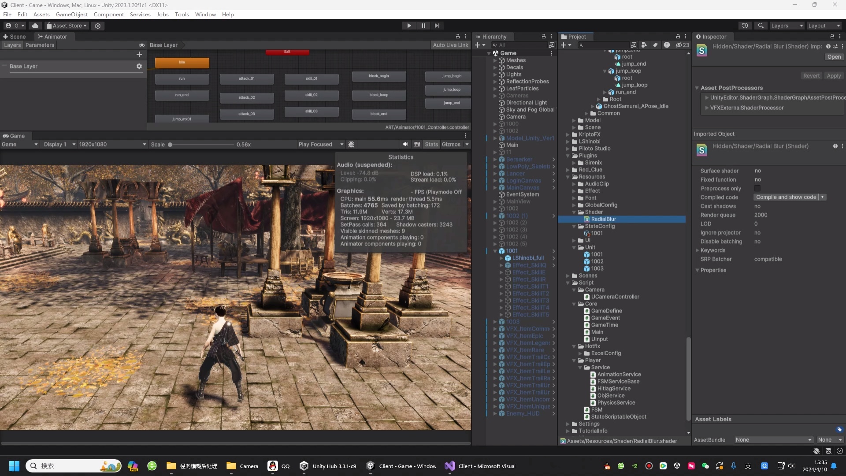Click the Pause button in the toolbar
Viewport: 846px width, 476px height.
(423, 26)
